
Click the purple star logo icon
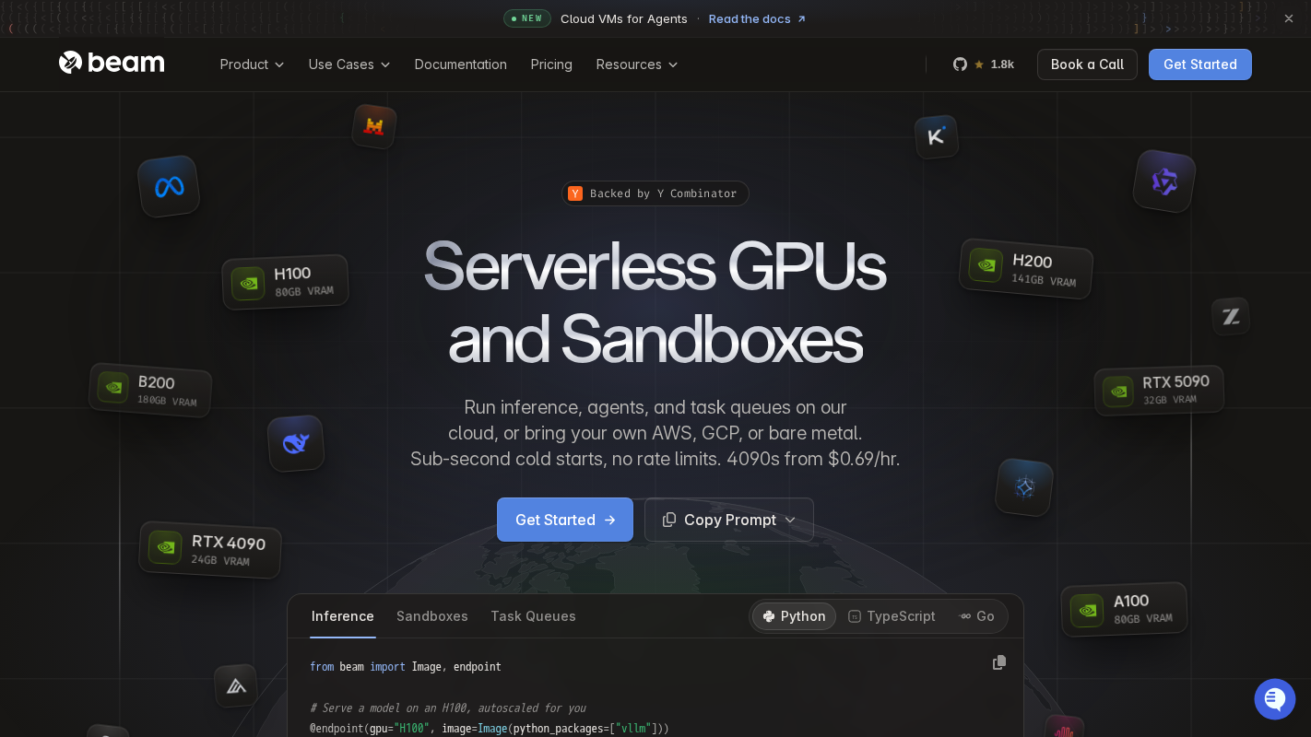[x=1164, y=181]
